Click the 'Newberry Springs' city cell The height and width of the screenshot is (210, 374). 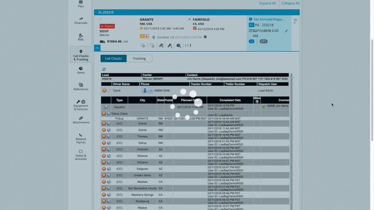143,195
